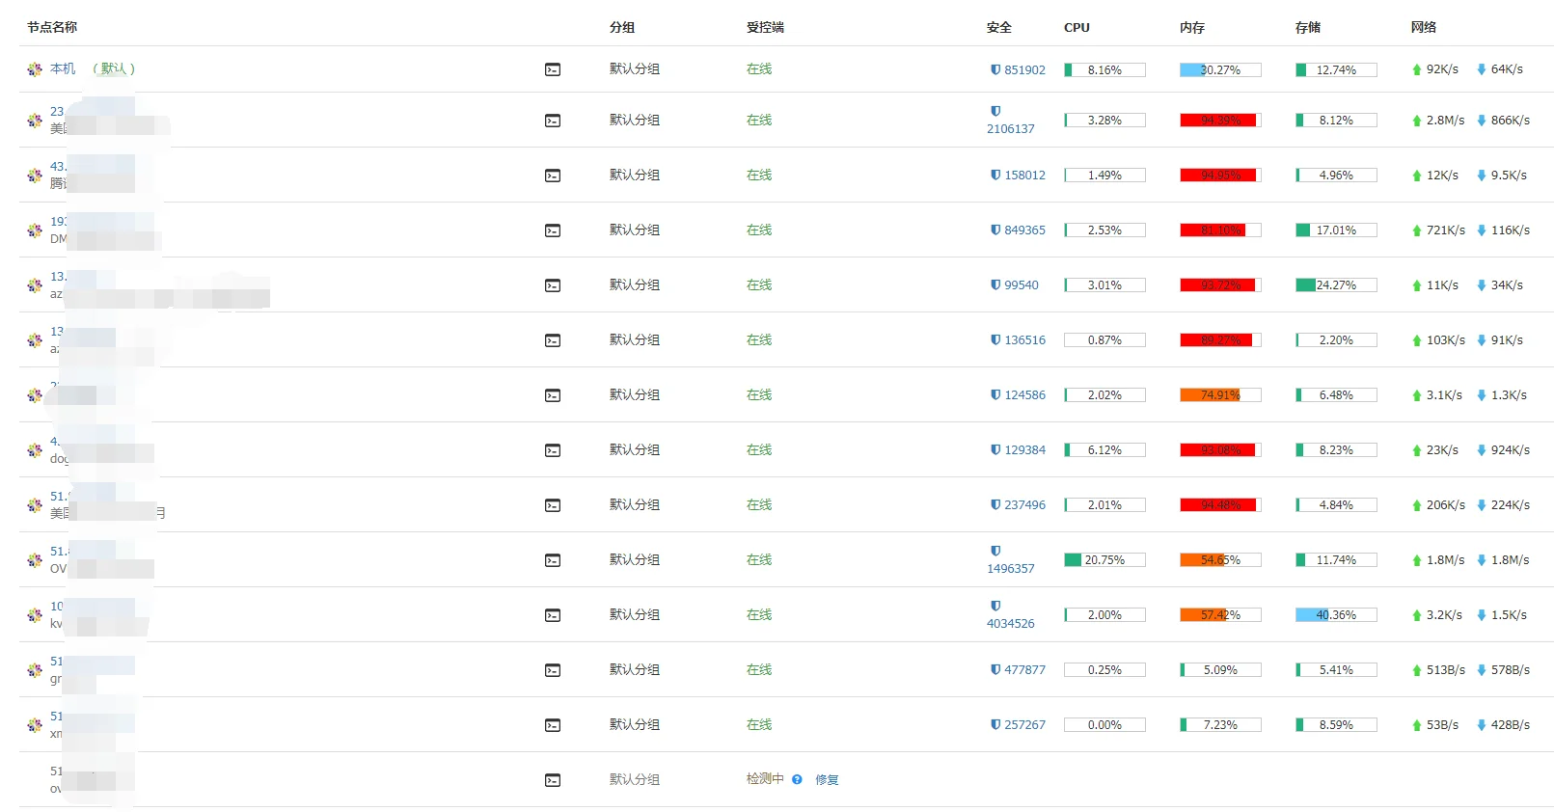Open terminal icon in the 2106137 row

coord(553,121)
